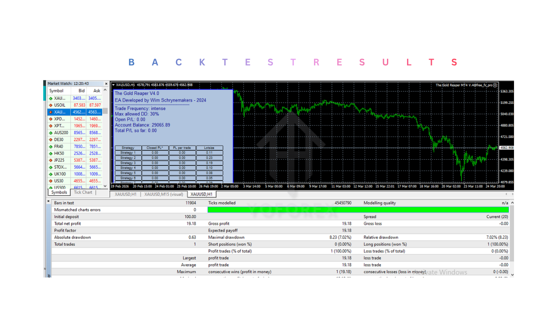Image resolution: width=559 pixels, height=314 pixels.
Task: Click the red down-arrow icon next to DE30
Action: pyautogui.click(x=51, y=140)
